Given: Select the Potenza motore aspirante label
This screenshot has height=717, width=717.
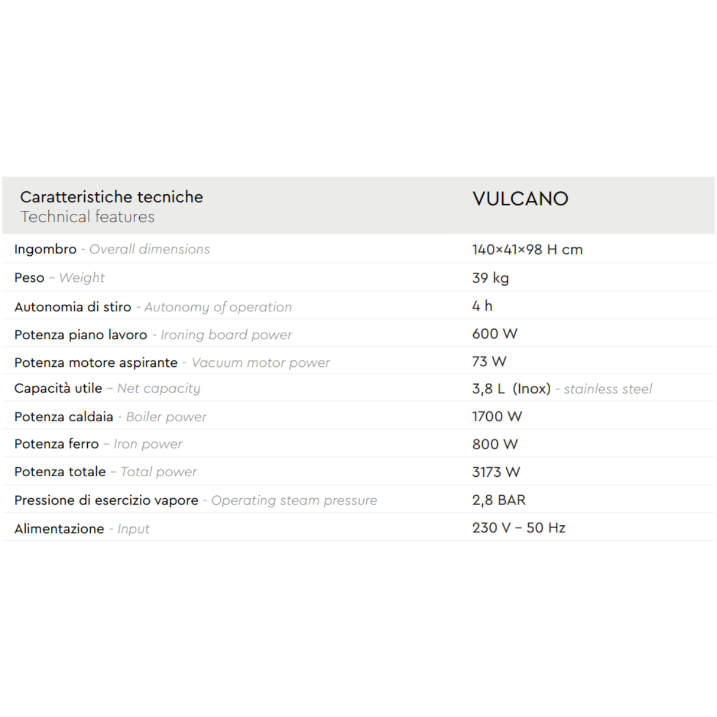Looking at the screenshot, I should coord(171,363).
